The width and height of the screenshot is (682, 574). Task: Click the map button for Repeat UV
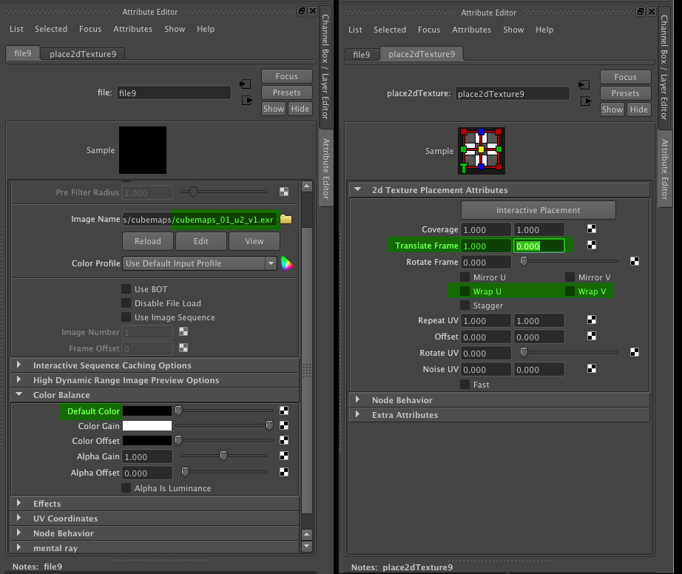click(592, 320)
